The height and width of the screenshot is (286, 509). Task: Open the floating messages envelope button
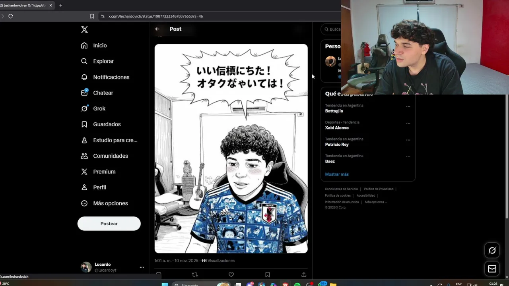click(x=492, y=269)
